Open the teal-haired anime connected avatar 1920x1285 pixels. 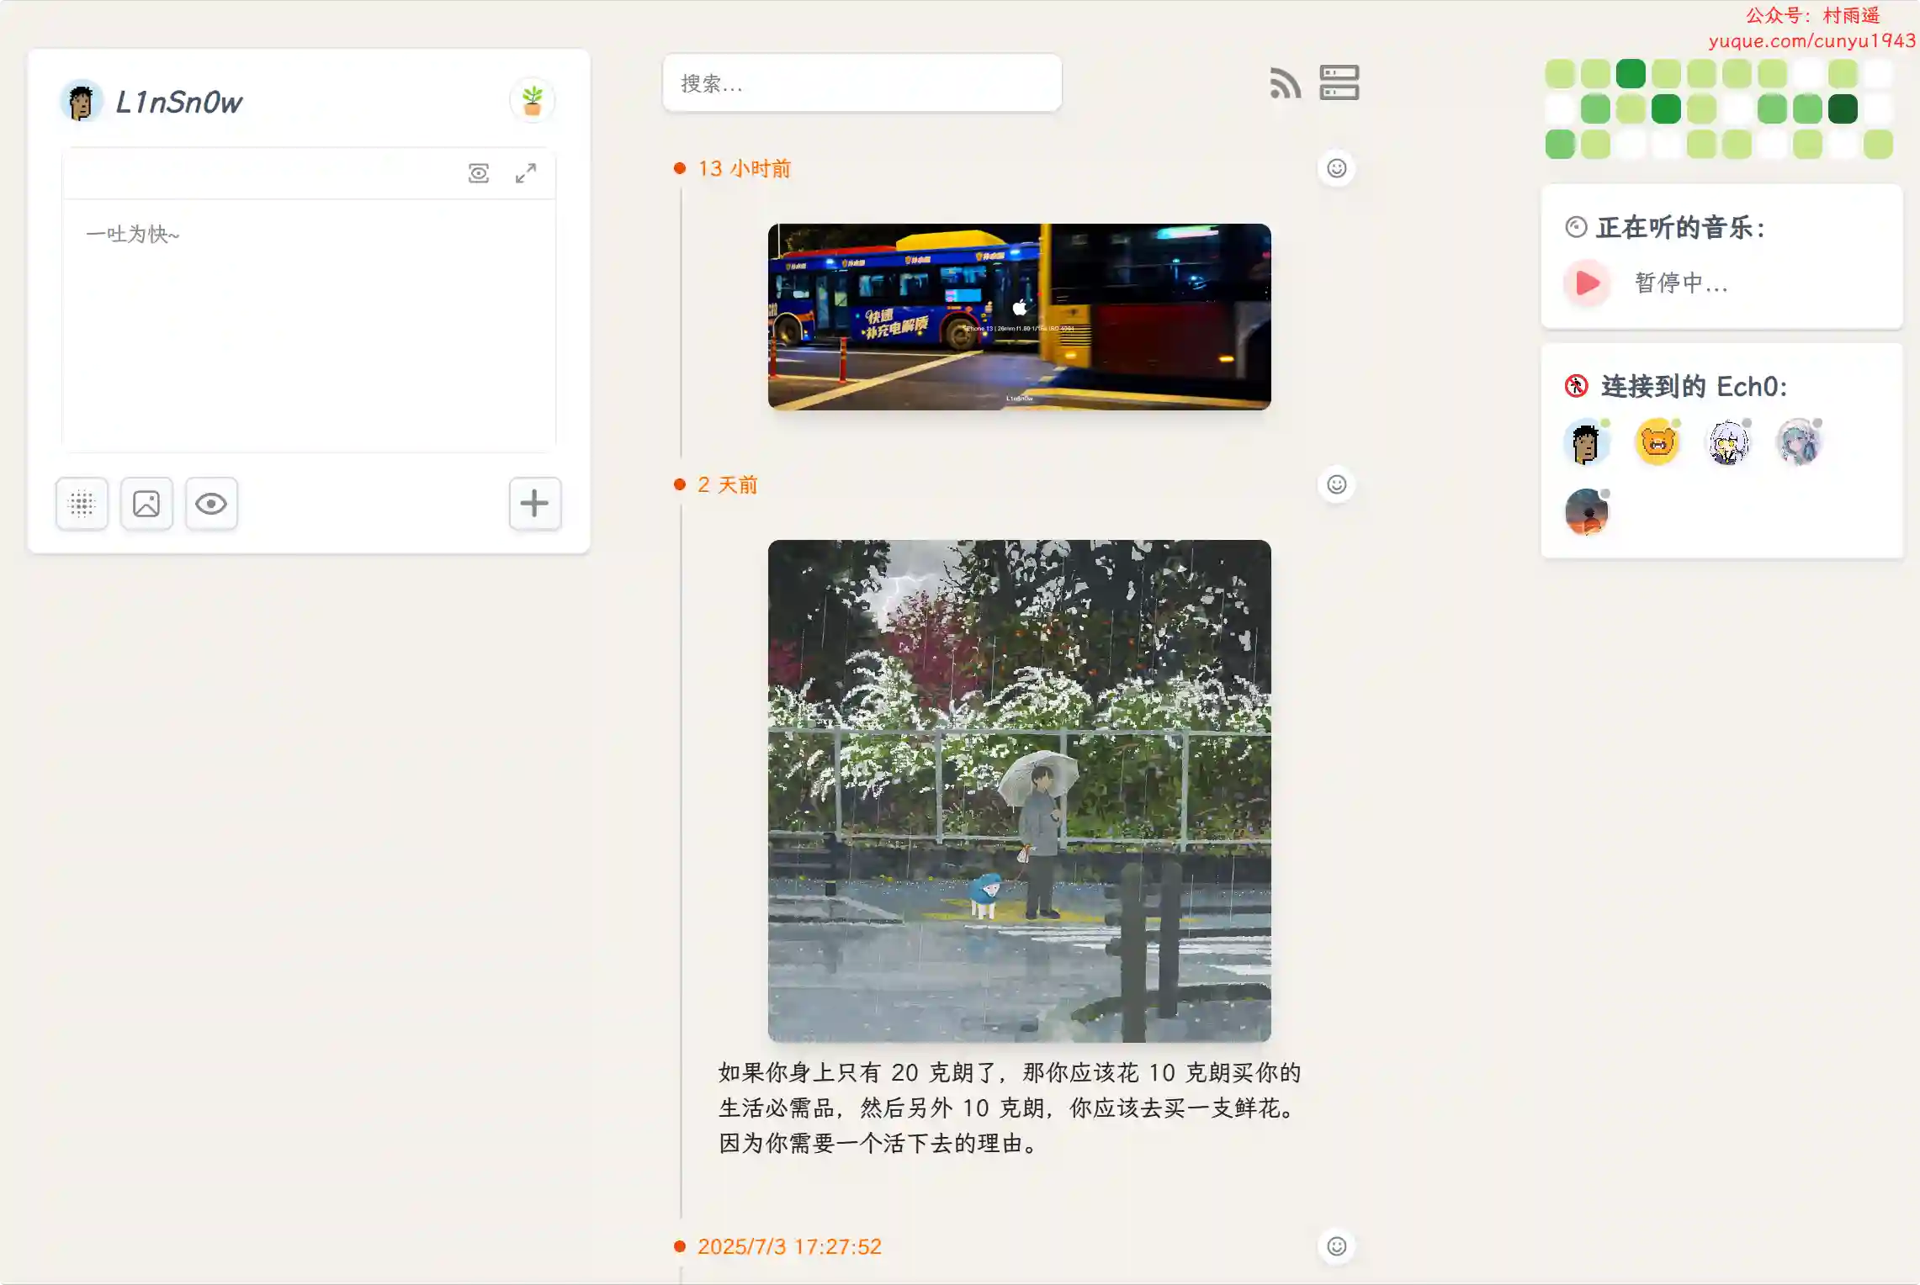point(1799,442)
